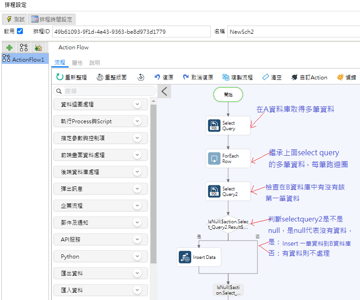Click the circular arrows icon after 重整版面

(141, 77)
